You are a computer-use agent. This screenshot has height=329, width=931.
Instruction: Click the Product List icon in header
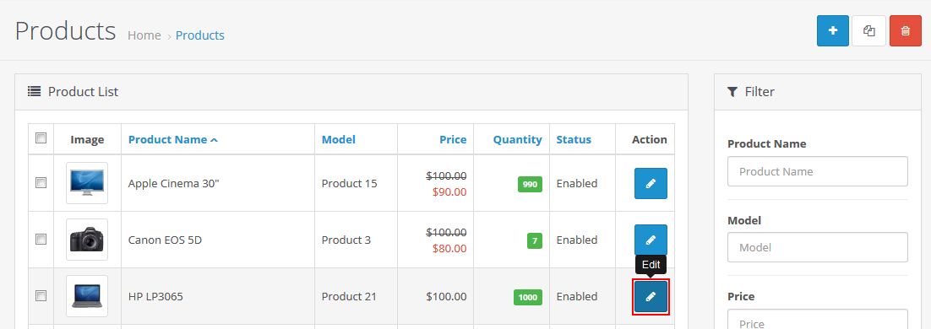(x=35, y=91)
